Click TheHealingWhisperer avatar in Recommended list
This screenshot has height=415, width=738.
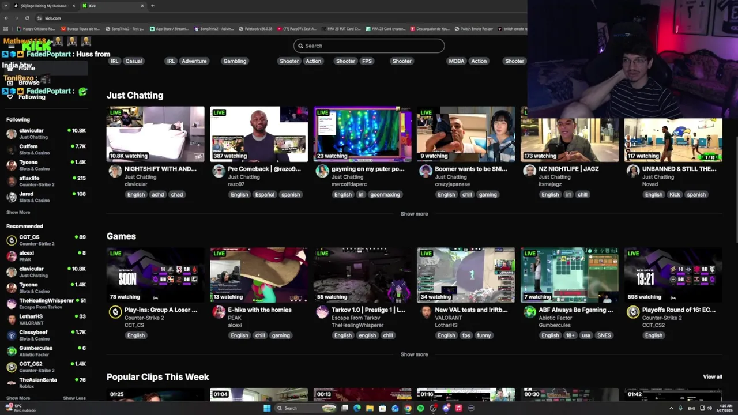[12, 304]
